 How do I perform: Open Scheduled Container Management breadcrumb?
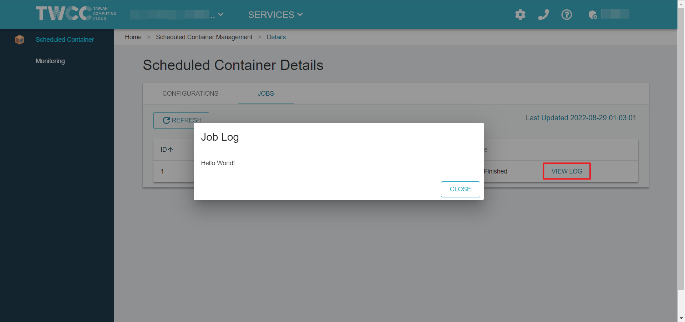coord(204,37)
